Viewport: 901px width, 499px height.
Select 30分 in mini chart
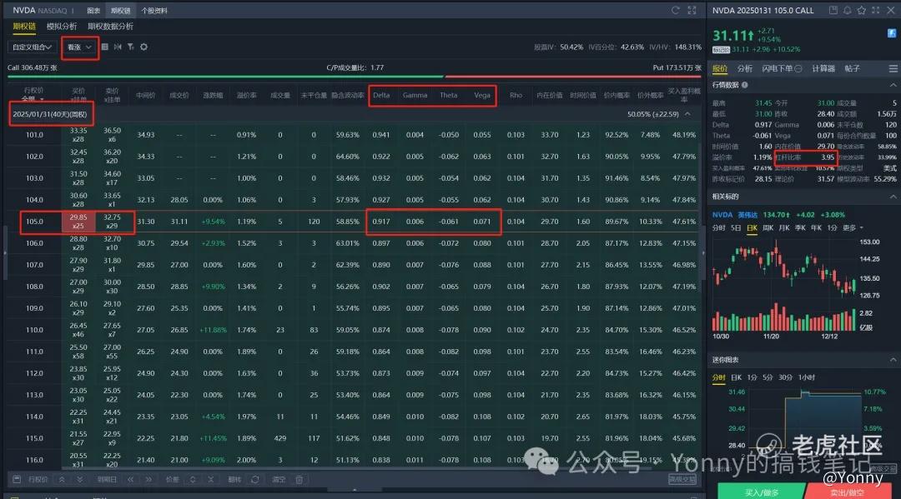785,377
